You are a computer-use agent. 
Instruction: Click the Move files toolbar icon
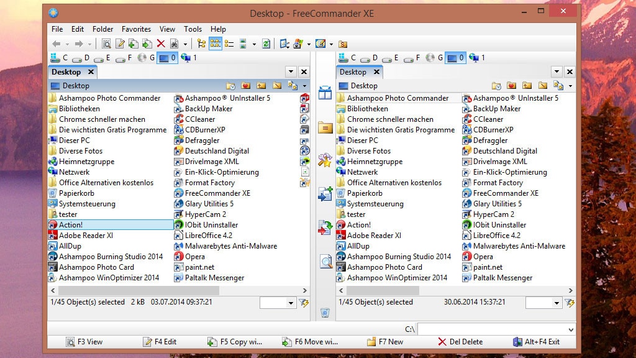click(x=147, y=44)
